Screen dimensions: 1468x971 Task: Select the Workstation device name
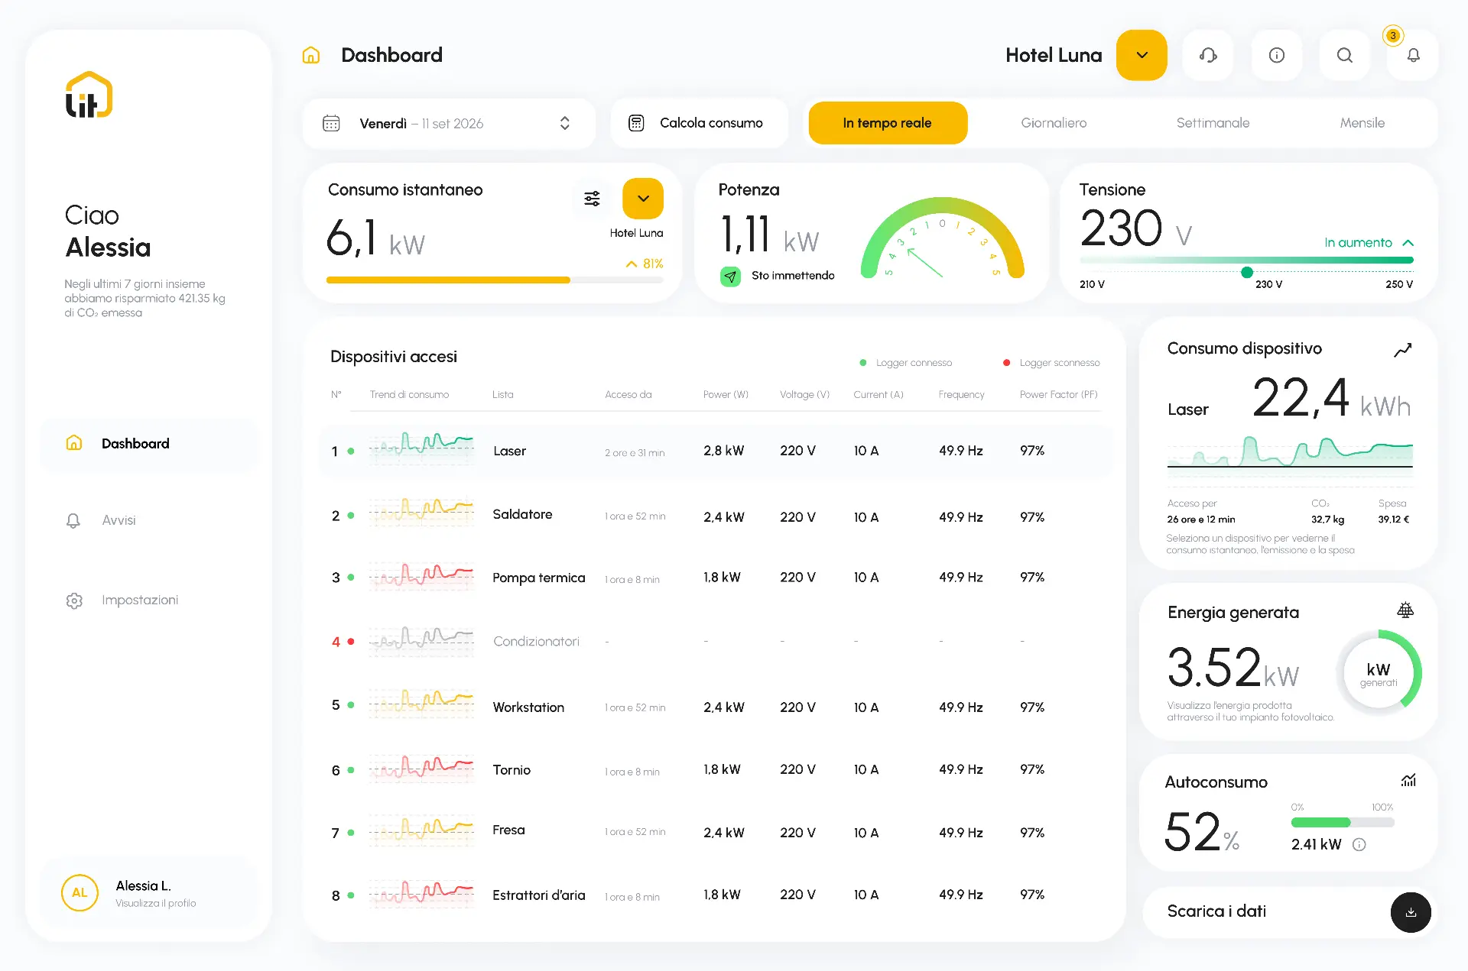click(x=528, y=707)
